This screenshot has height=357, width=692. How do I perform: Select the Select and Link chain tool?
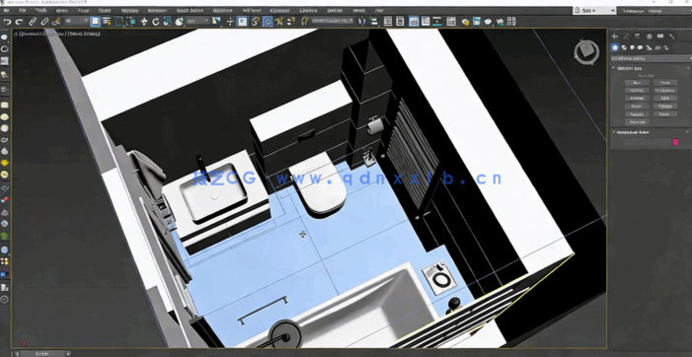coord(33,21)
